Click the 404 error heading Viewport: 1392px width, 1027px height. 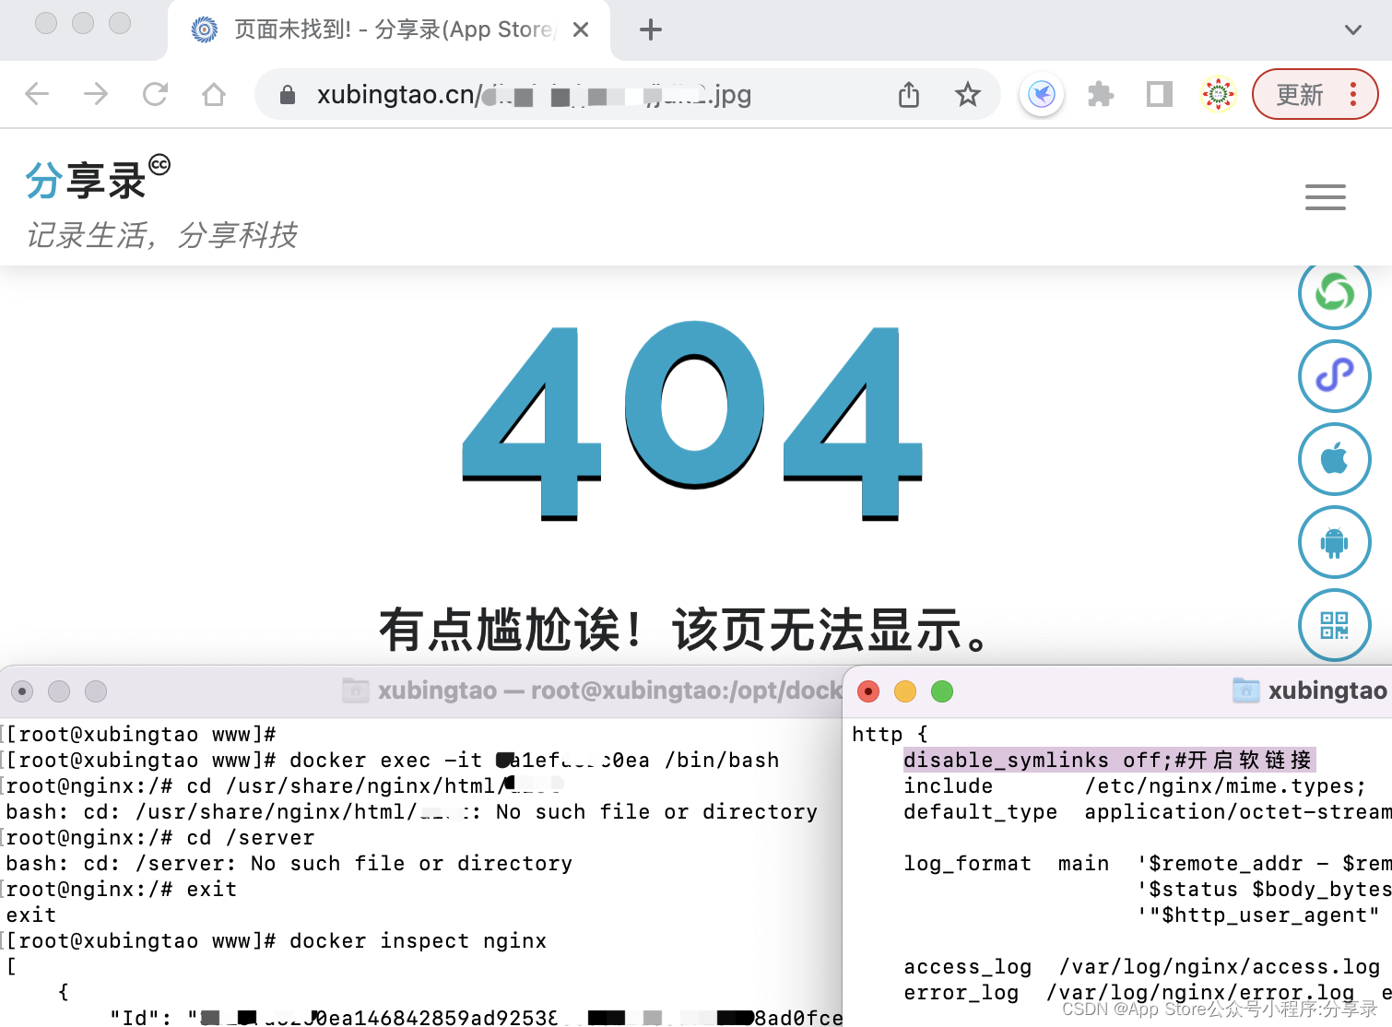pos(693,421)
